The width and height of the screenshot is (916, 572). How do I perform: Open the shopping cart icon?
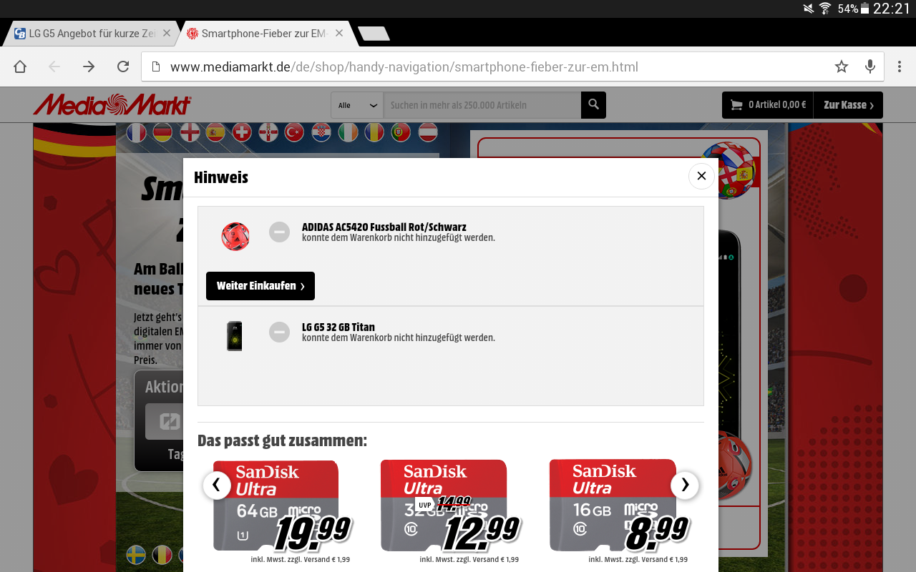[736, 105]
